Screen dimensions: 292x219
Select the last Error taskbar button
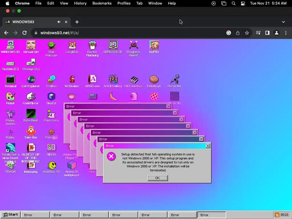point(212,215)
